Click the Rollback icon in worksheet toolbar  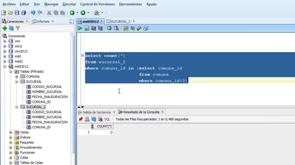[x=116, y=28]
